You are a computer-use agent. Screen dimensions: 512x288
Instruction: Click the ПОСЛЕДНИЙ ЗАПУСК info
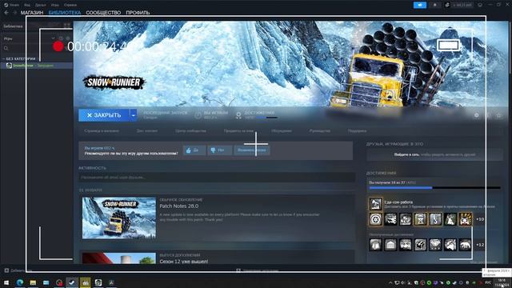point(166,114)
